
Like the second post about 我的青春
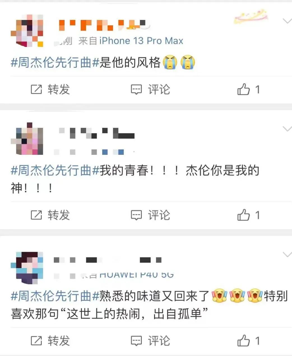[x=243, y=215]
